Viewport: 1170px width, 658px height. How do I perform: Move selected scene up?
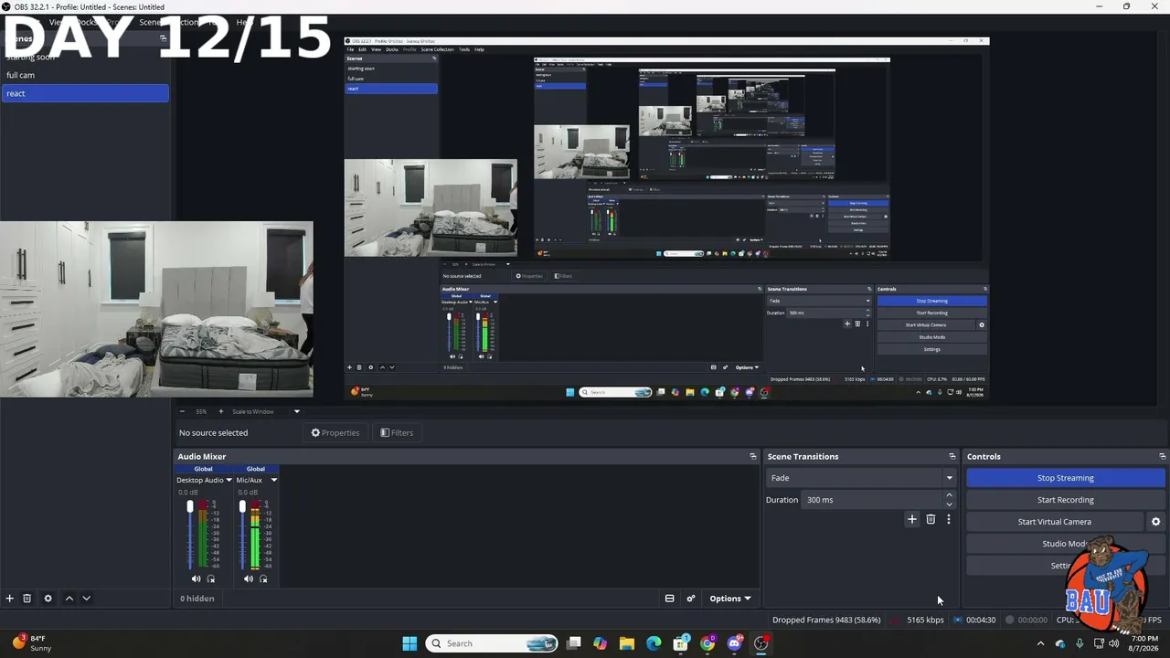pyautogui.click(x=69, y=599)
